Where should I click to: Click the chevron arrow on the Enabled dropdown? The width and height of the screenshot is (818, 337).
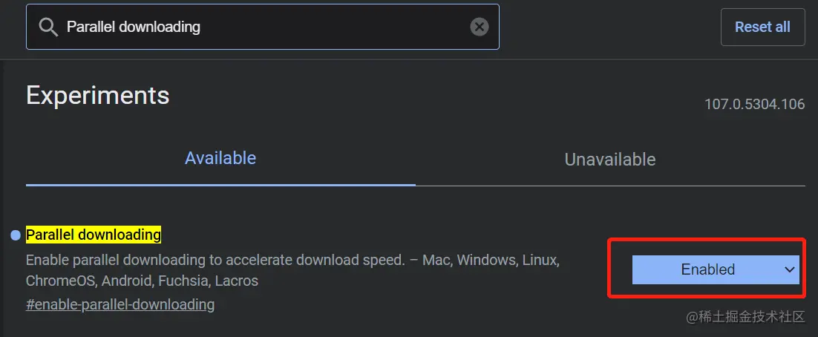[789, 270]
